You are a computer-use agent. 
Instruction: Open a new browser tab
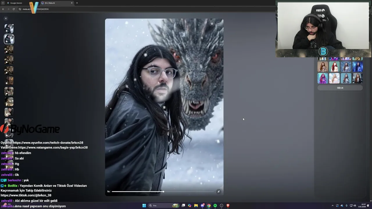tap(77, 3)
